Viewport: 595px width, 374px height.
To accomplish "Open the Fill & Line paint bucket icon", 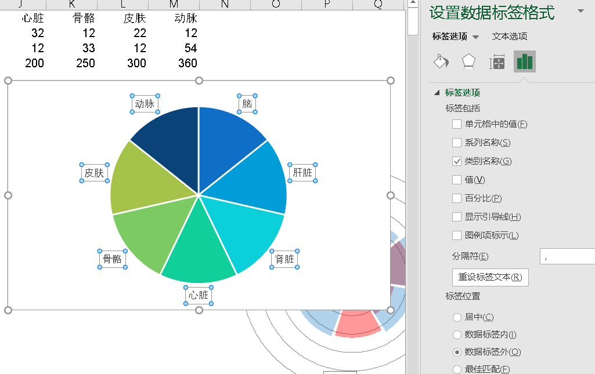I will pos(441,61).
